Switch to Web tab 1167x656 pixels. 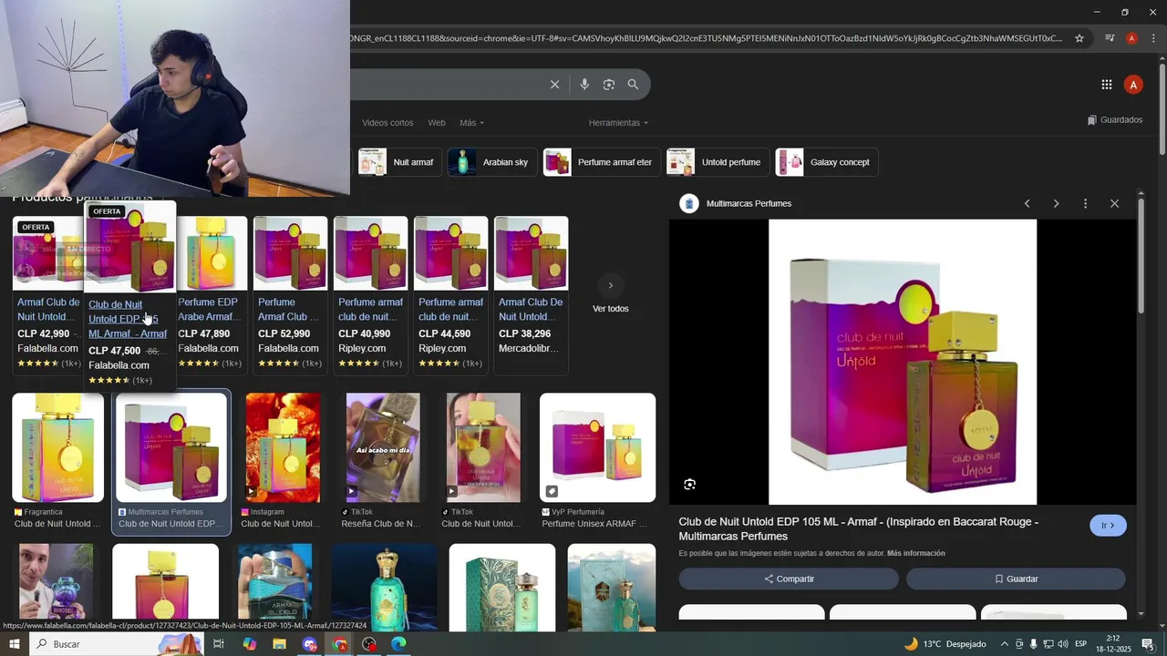pyautogui.click(x=437, y=123)
